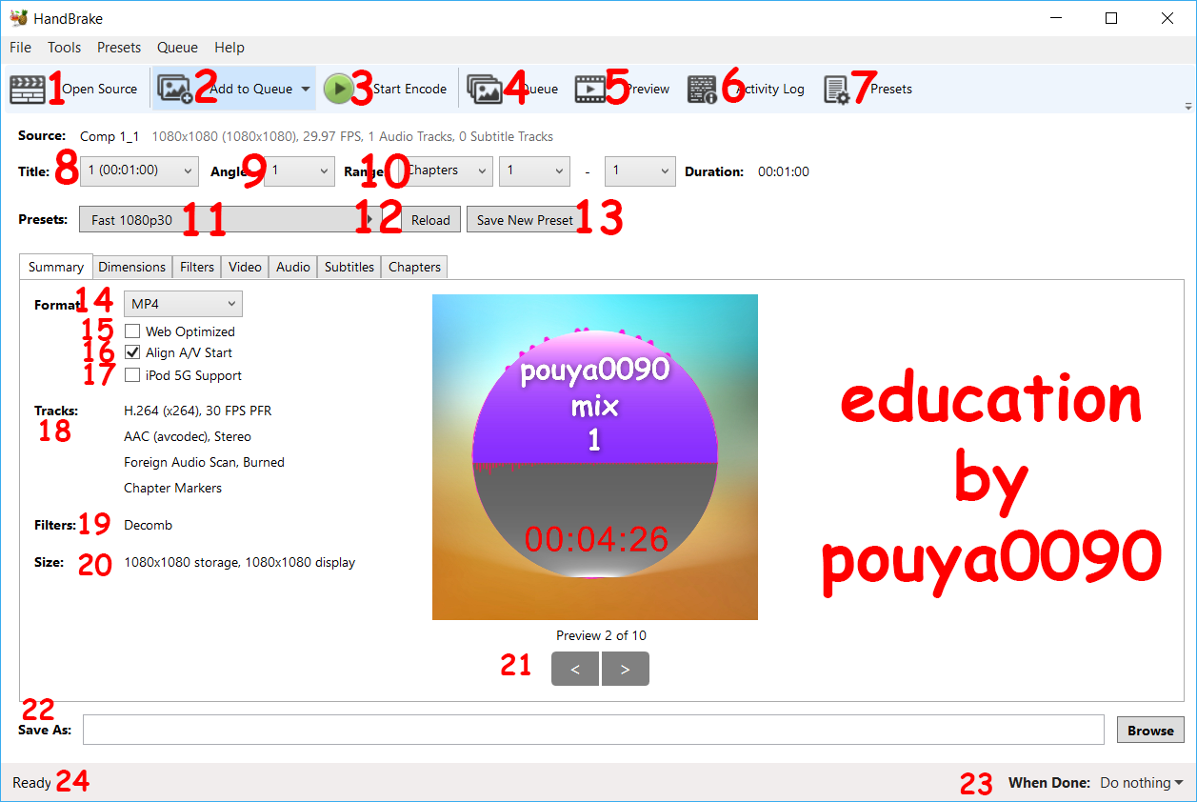Switch to the Dimensions tab

click(x=132, y=267)
